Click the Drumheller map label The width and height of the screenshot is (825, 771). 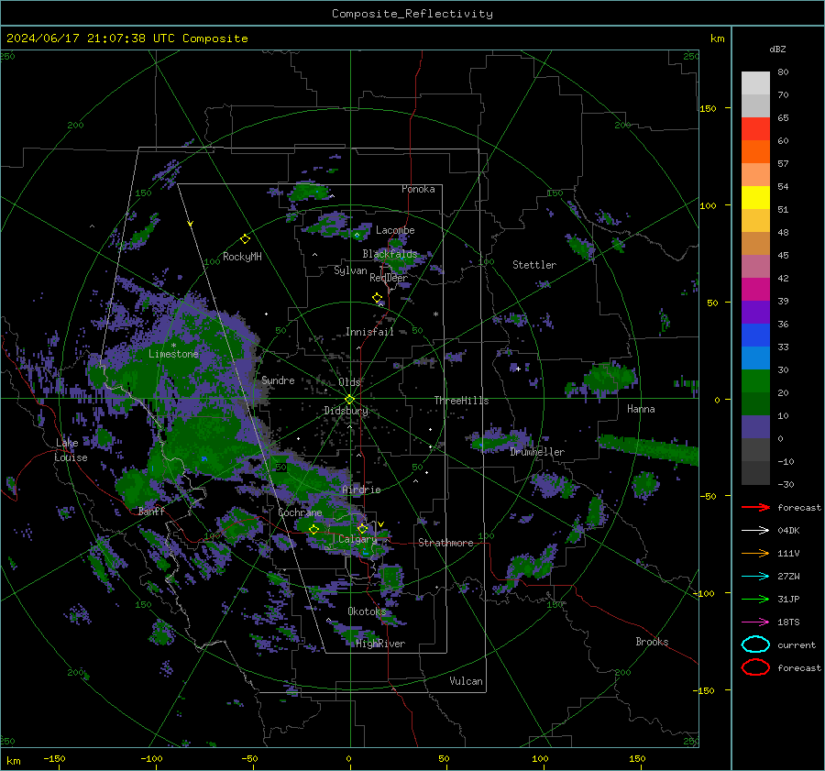[537, 452]
